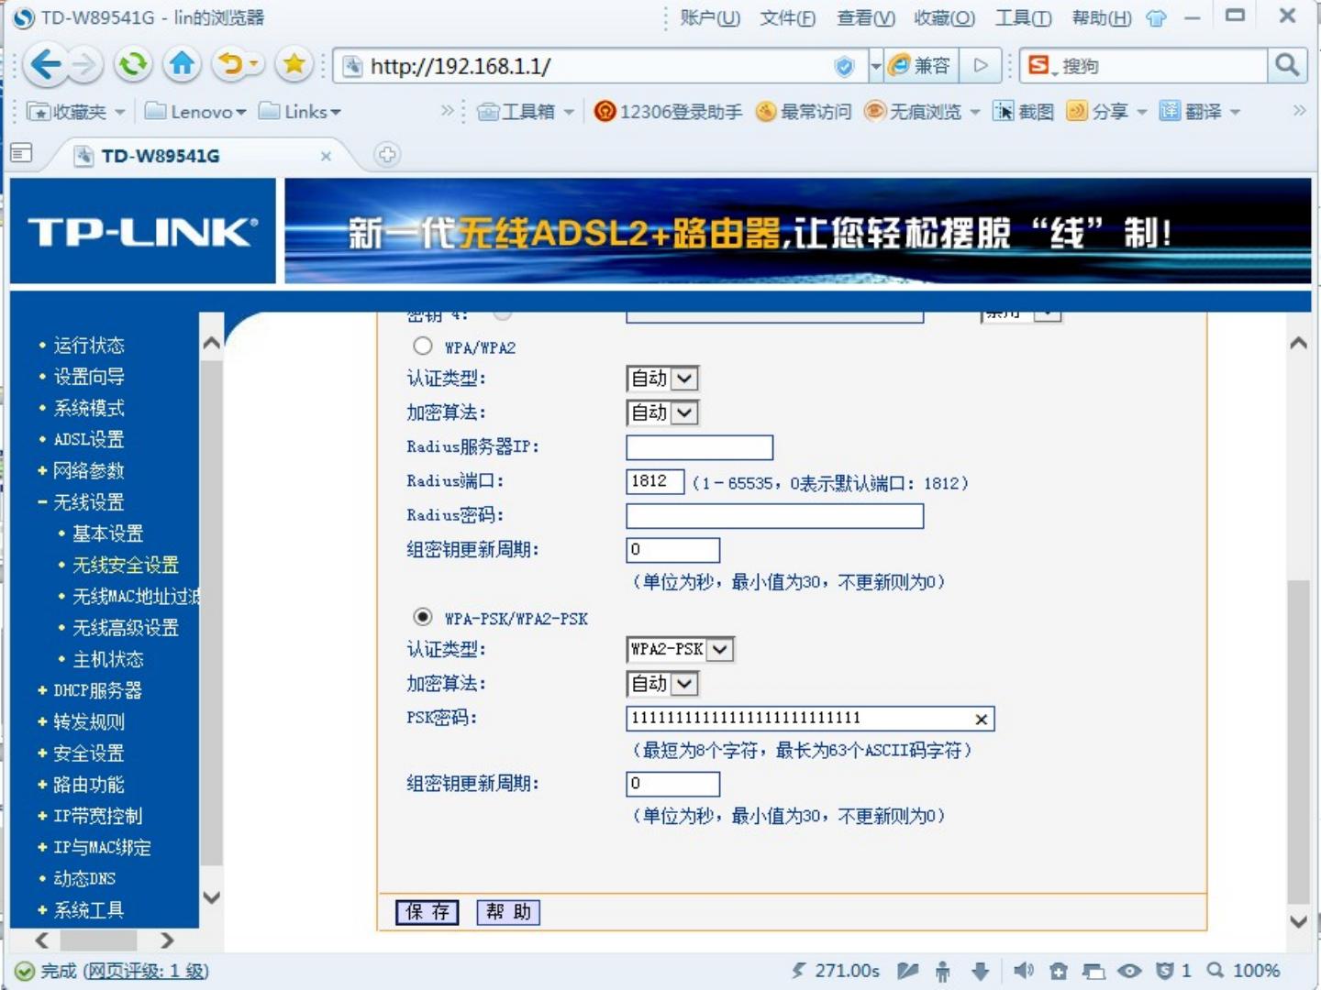Select the WPA-PSK/WPA2-PSK radio button
Screen dimensions: 1321x990
(422, 617)
